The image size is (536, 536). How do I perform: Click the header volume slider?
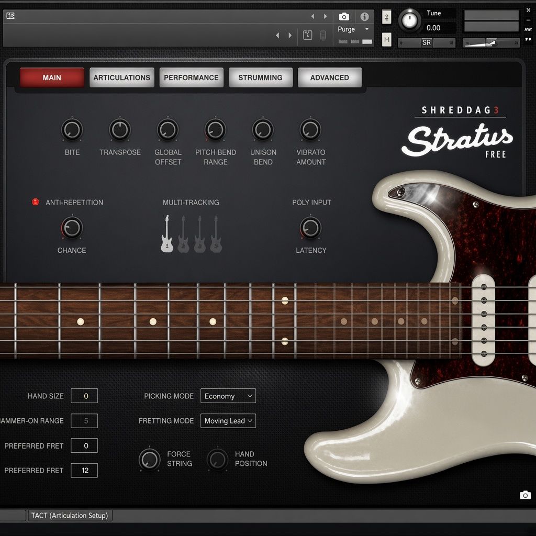491,43
